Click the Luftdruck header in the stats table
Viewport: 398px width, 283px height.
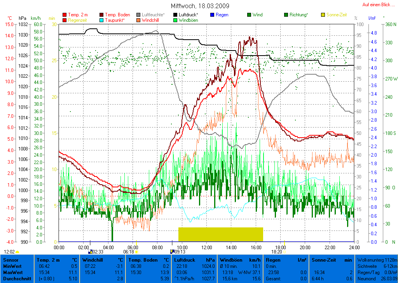tap(183, 260)
